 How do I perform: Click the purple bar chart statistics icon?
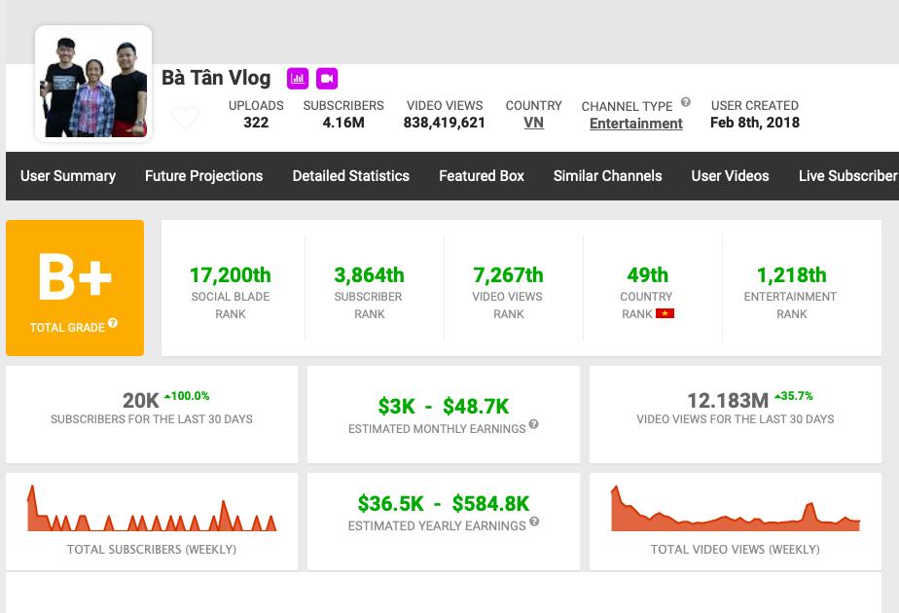298,78
